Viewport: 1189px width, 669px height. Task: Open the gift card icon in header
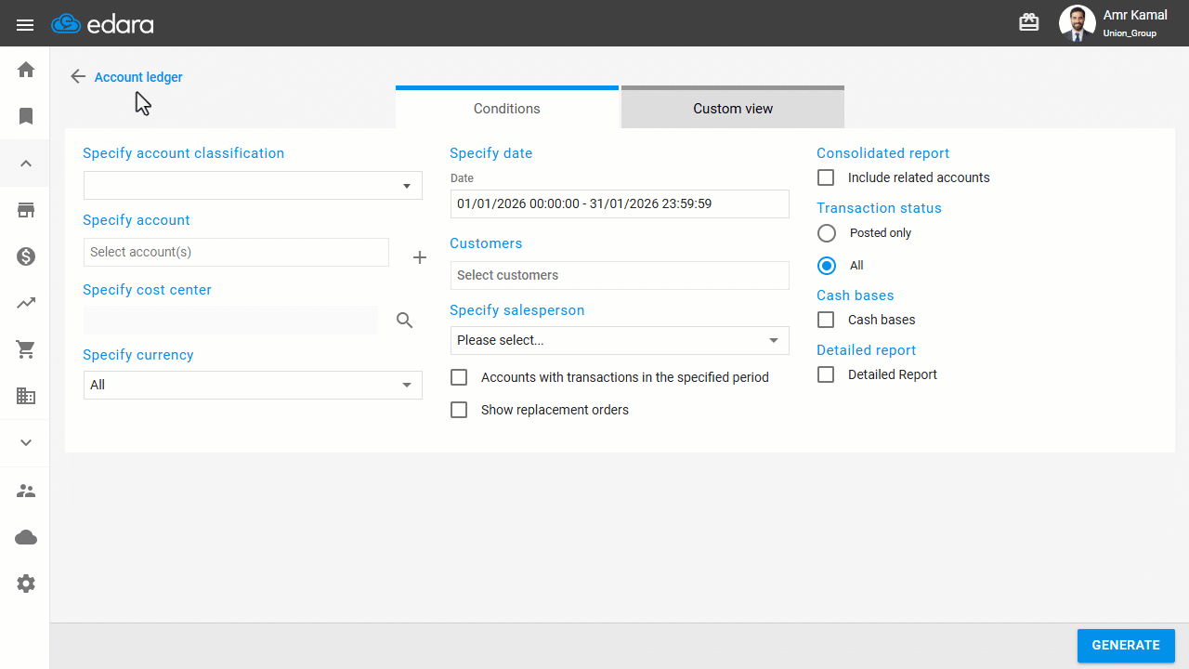(1029, 22)
